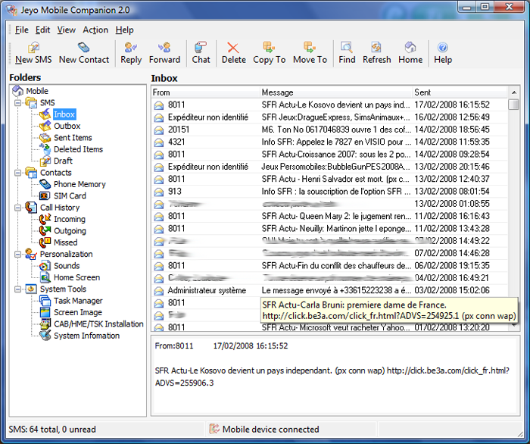Select the Phone Memory contacts icon

coord(45,184)
